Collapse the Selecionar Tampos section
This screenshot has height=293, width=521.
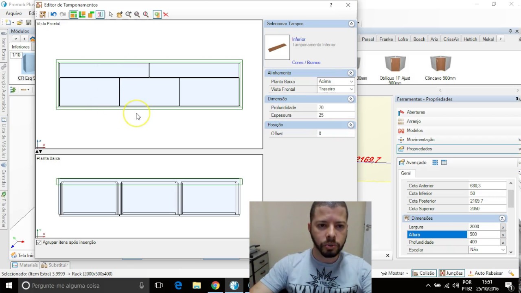click(x=351, y=24)
